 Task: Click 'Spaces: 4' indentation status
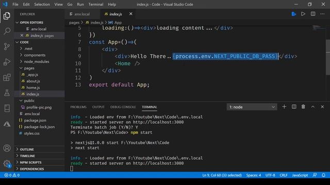pos(253,175)
